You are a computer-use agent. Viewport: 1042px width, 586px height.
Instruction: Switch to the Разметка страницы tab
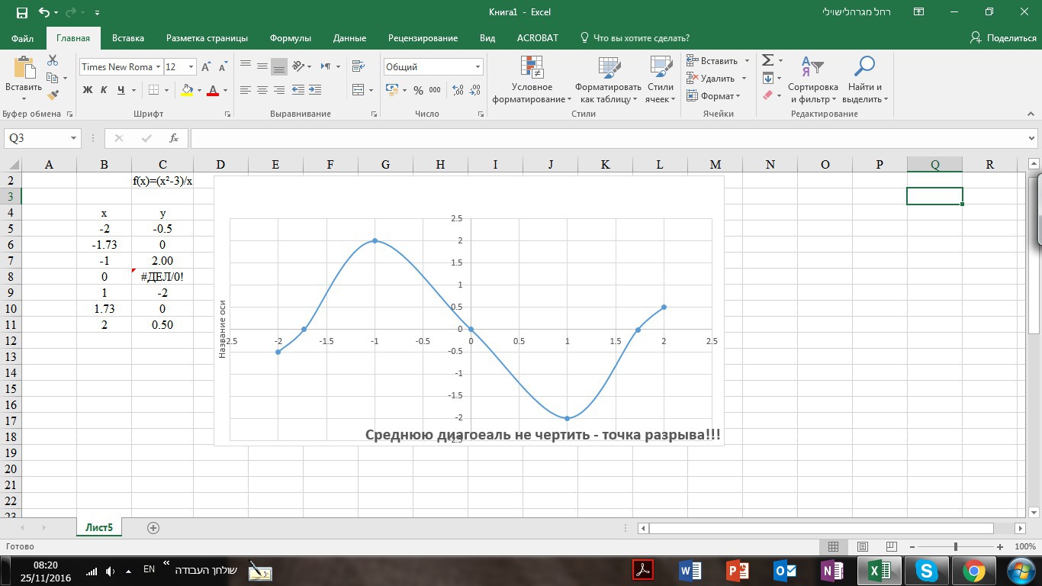(207, 38)
